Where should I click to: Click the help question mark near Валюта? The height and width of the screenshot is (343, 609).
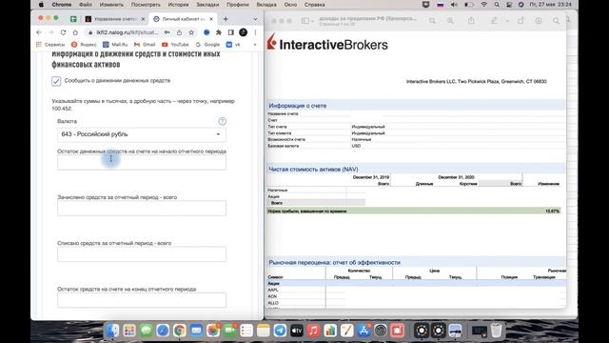[x=222, y=121]
